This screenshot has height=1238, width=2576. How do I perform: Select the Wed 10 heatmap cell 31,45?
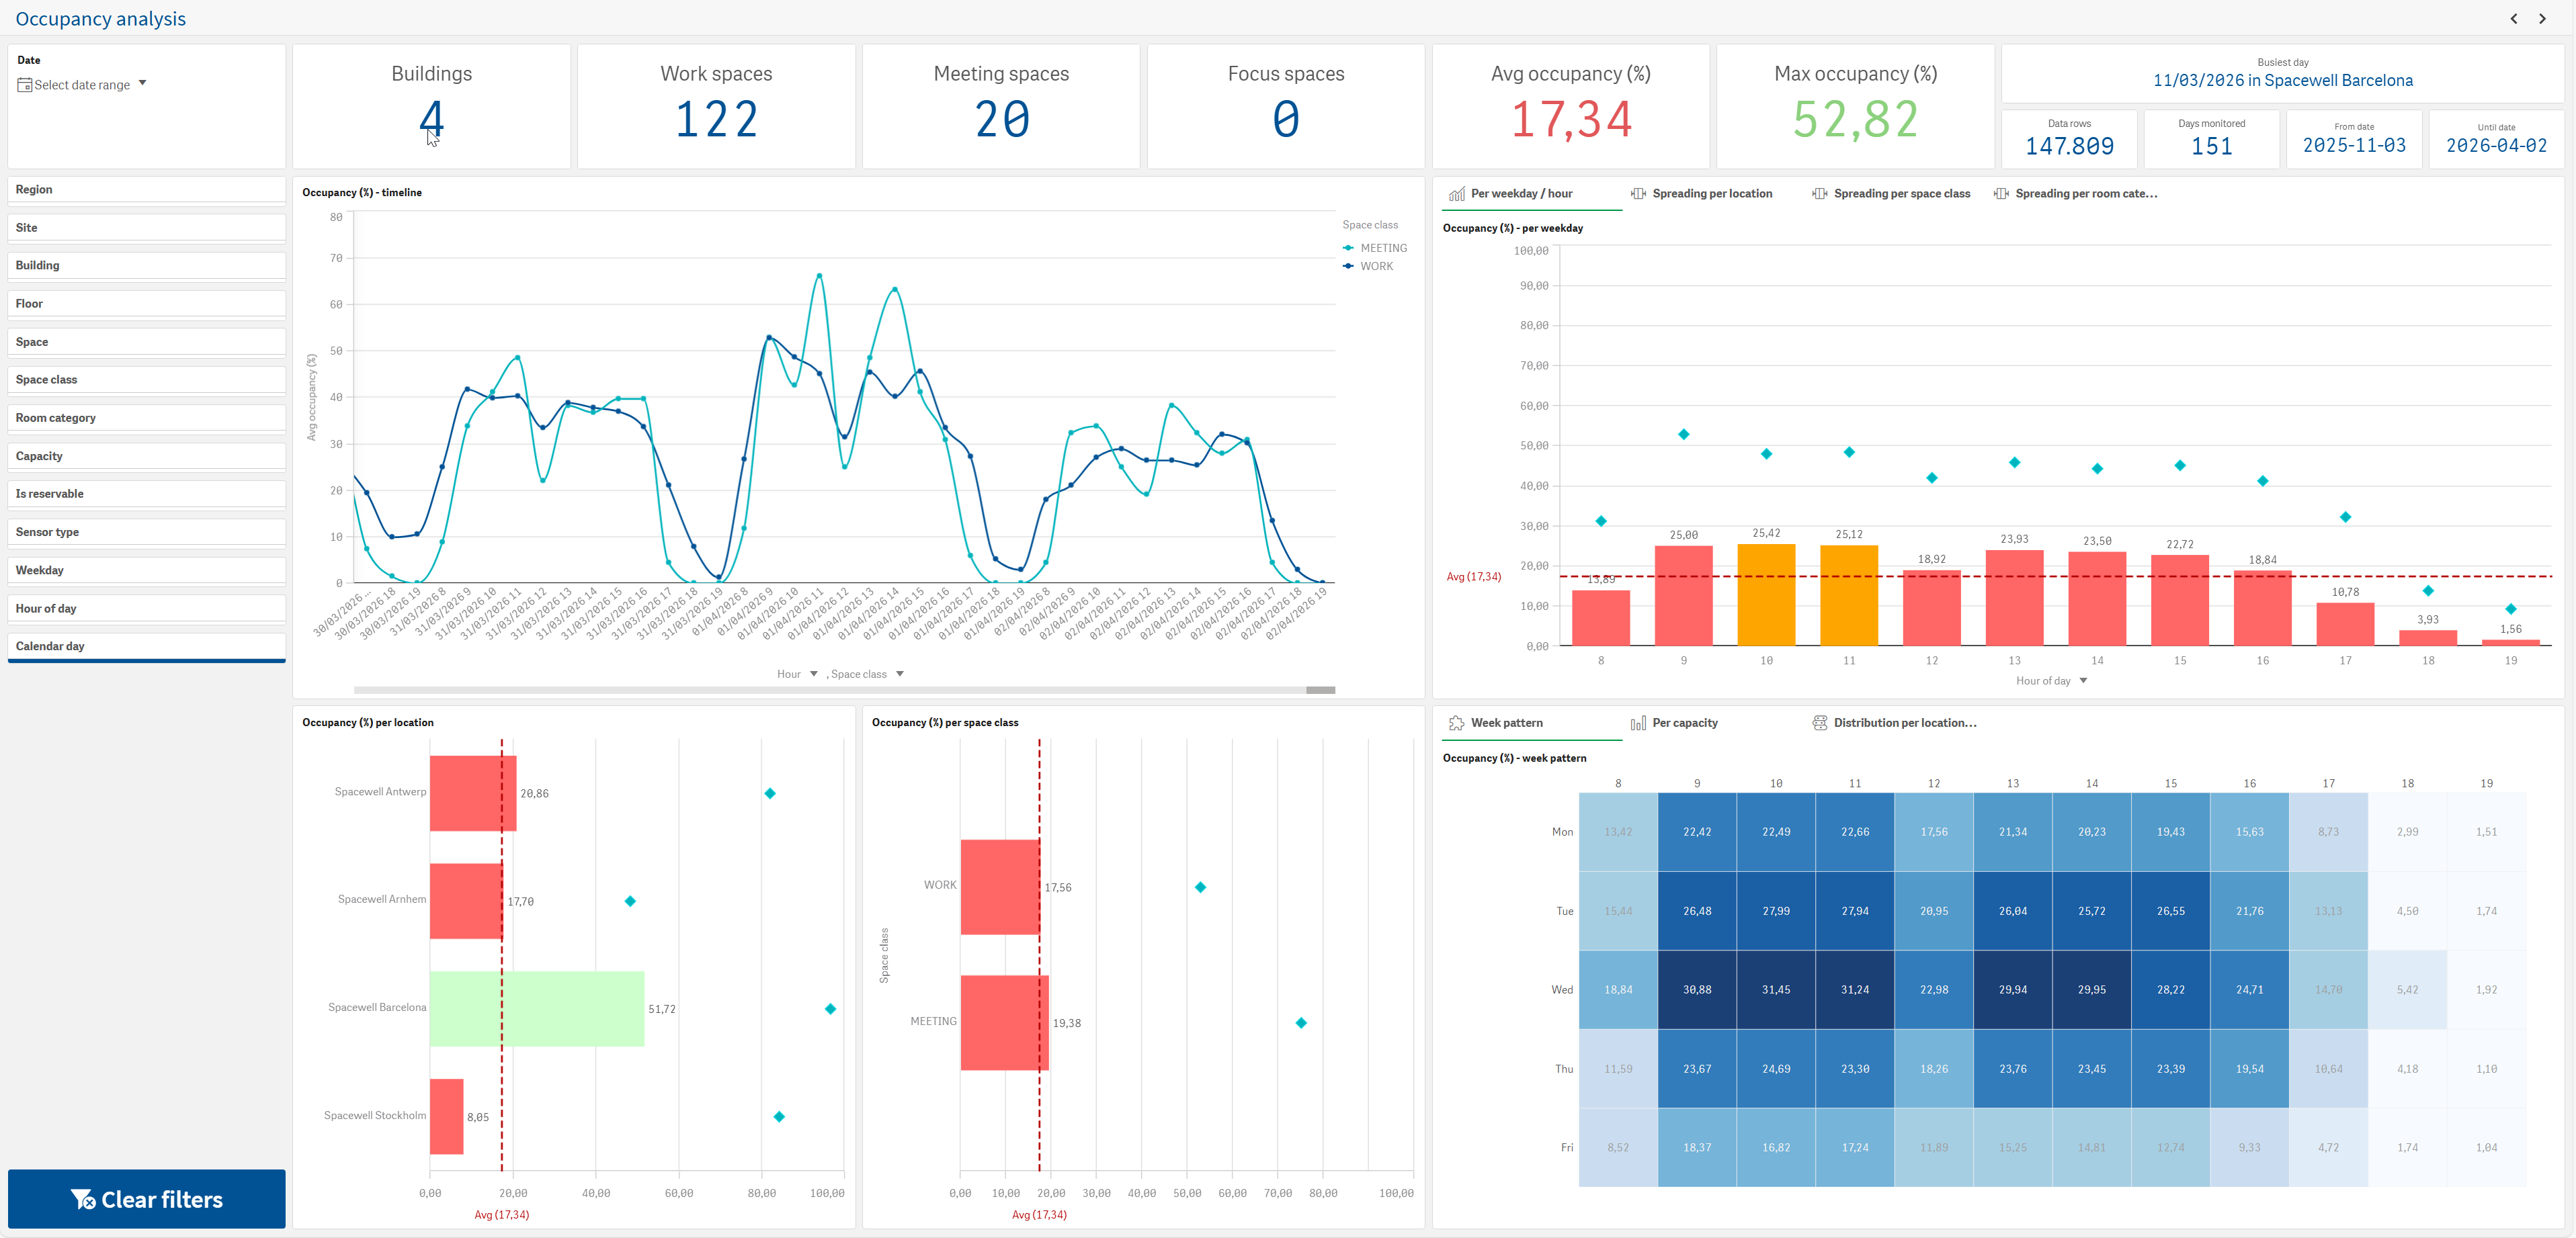click(1776, 989)
